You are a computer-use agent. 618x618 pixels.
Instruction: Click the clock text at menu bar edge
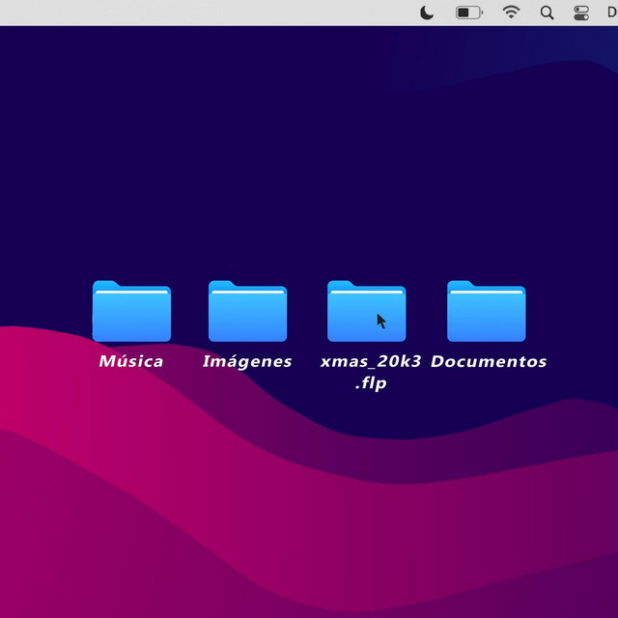point(611,13)
